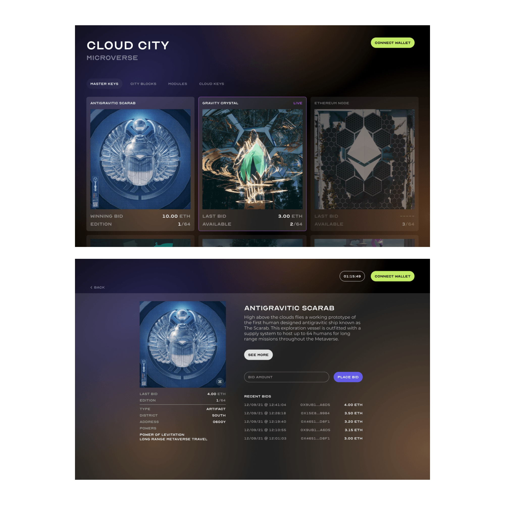Click the wallet connect icon button
The width and height of the screenshot is (505, 505).
click(x=392, y=42)
